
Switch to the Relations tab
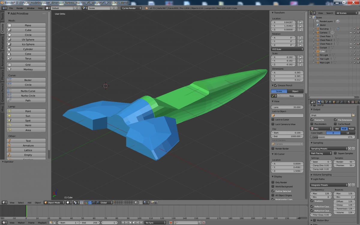pyautogui.click(x=3, y=43)
